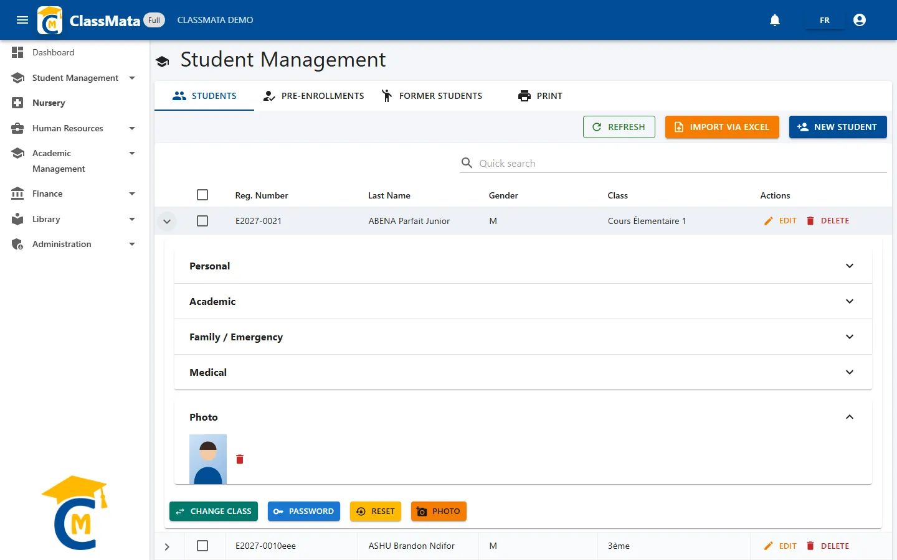This screenshot has height=560, width=897.
Task: Click Import via Excel button
Action: click(x=722, y=127)
